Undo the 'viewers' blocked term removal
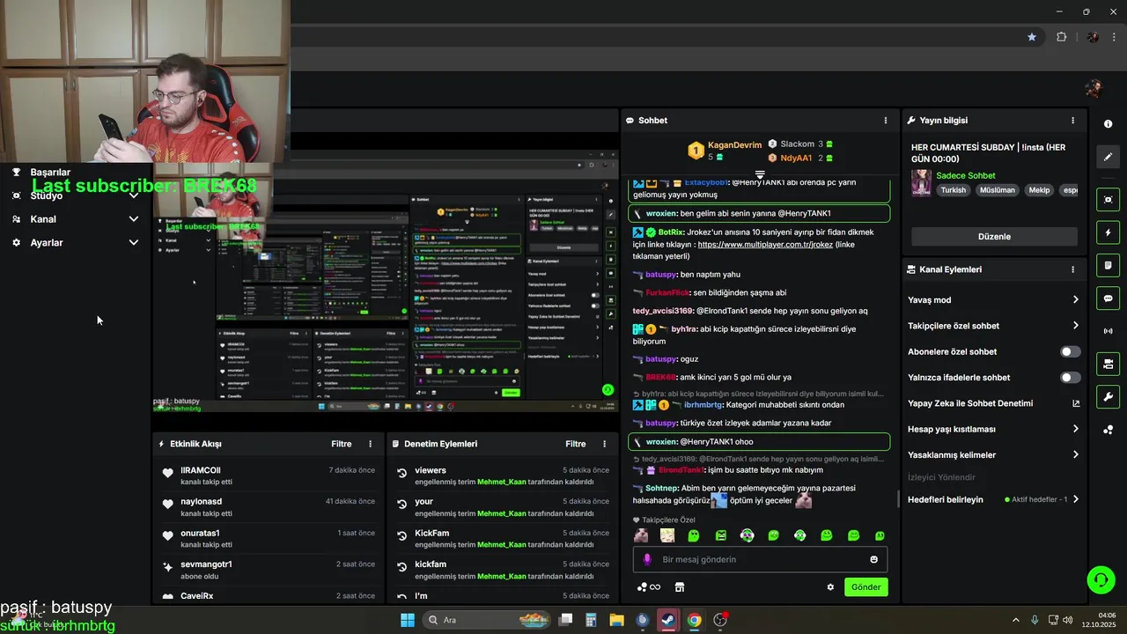The width and height of the screenshot is (1127, 634). (x=402, y=473)
